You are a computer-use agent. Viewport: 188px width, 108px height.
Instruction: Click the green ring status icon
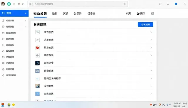click(x=9, y=4)
